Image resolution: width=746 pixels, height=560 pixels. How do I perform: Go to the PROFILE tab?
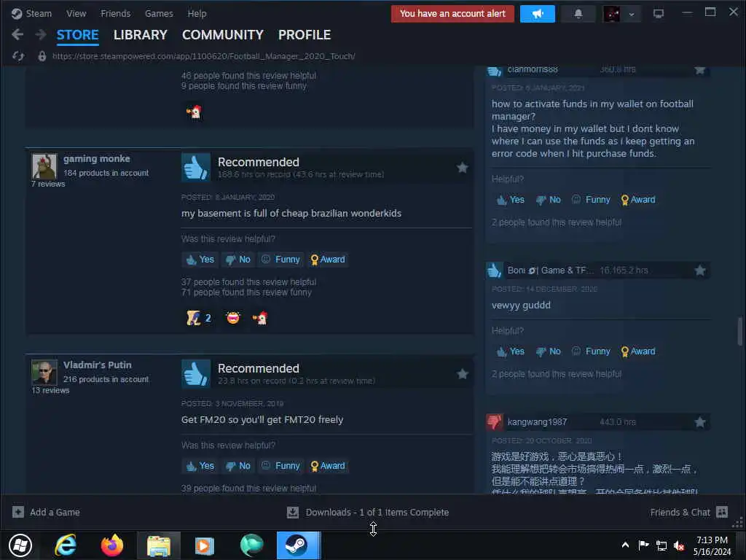click(305, 35)
